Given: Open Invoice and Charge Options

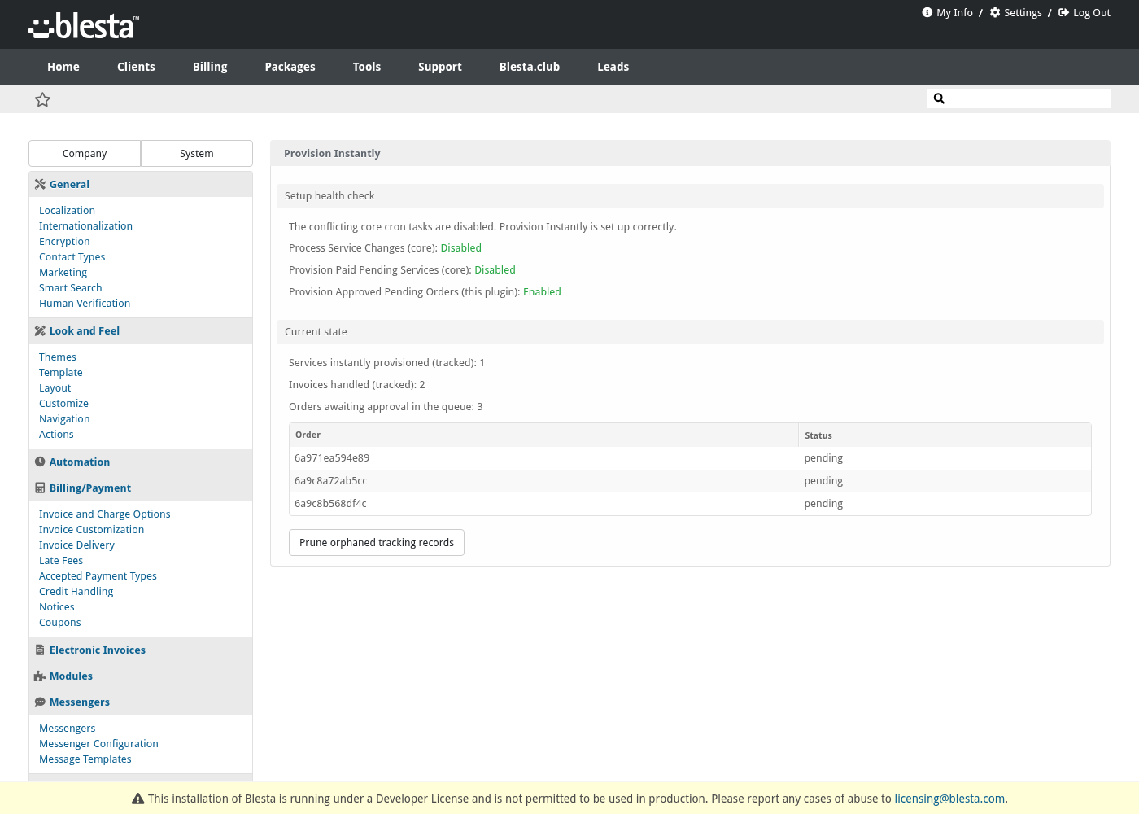Looking at the screenshot, I should (104, 514).
